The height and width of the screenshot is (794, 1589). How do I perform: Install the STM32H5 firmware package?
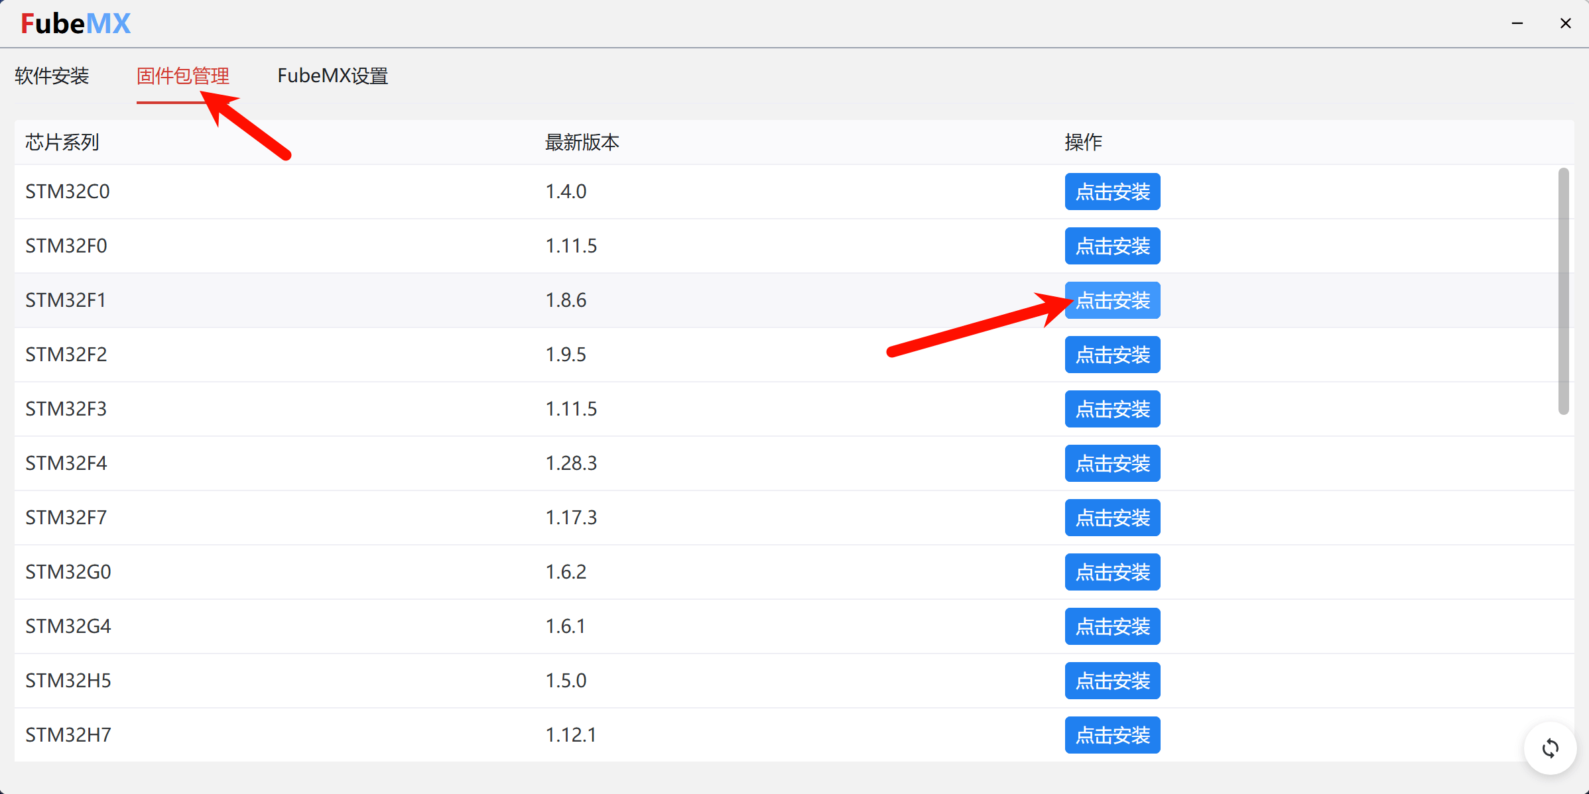1112,681
